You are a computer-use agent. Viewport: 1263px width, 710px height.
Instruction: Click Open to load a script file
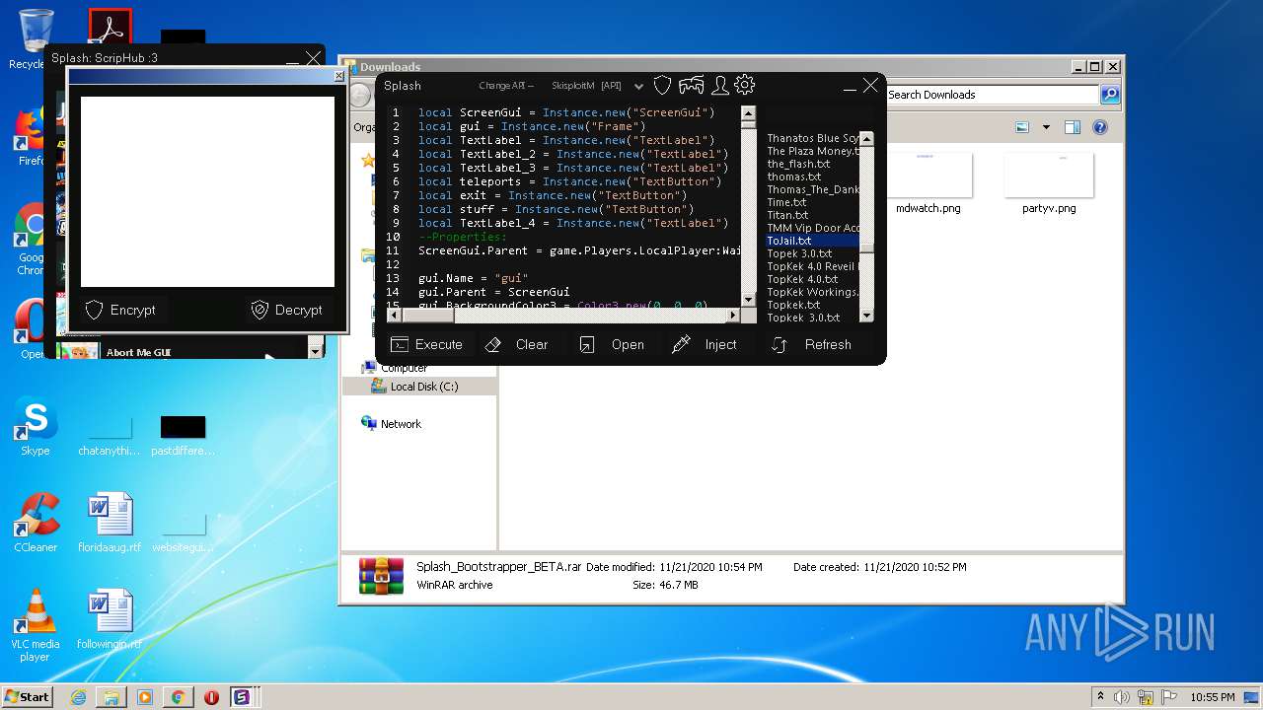(x=612, y=344)
